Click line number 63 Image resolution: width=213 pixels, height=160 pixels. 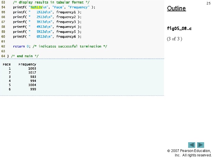pos(3,51)
